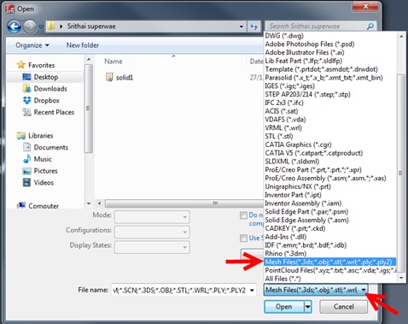Choose STL (*.stl) file type
The height and width of the screenshot is (324, 408).
[x=279, y=136]
